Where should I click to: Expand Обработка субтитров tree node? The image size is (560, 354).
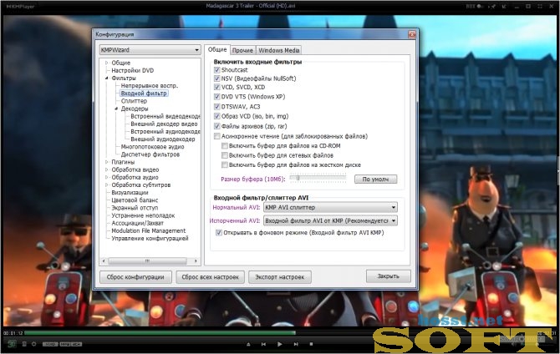[x=106, y=185]
